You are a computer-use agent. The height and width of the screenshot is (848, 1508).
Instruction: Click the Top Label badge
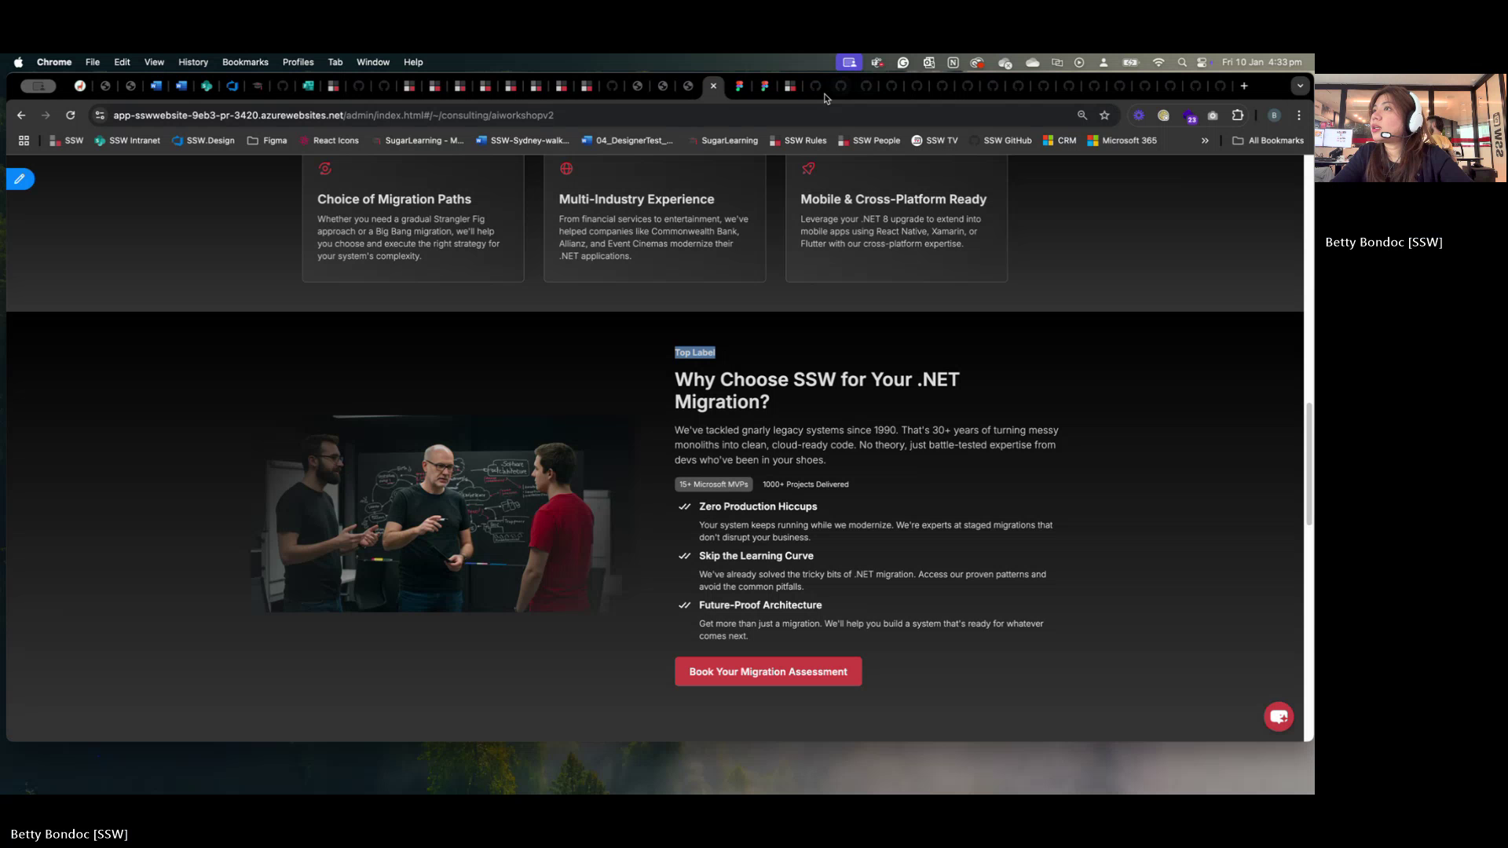tap(695, 352)
